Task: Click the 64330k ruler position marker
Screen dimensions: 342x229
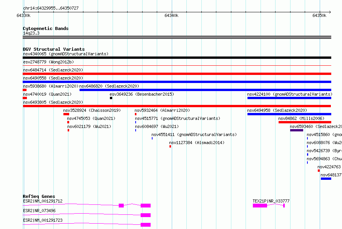Action: pyautogui.click(x=23, y=15)
